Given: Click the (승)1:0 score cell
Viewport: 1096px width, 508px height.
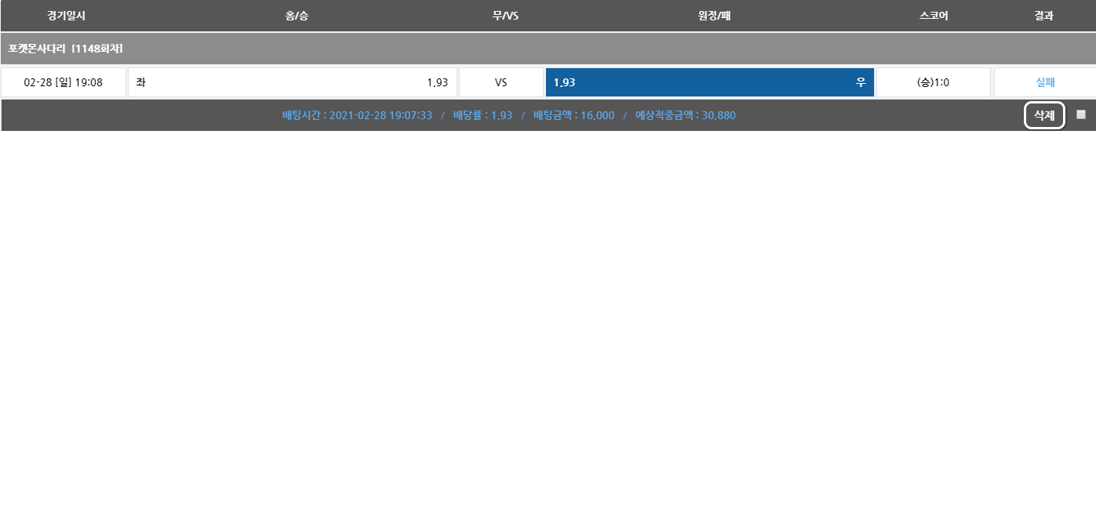Looking at the screenshot, I should click(x=933, y=82).
